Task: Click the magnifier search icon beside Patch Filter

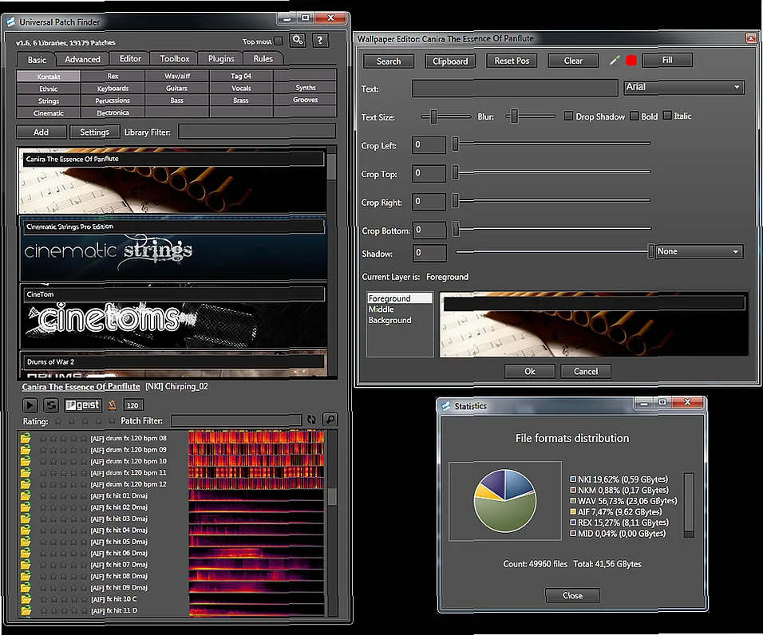Action: coord(330,420)
